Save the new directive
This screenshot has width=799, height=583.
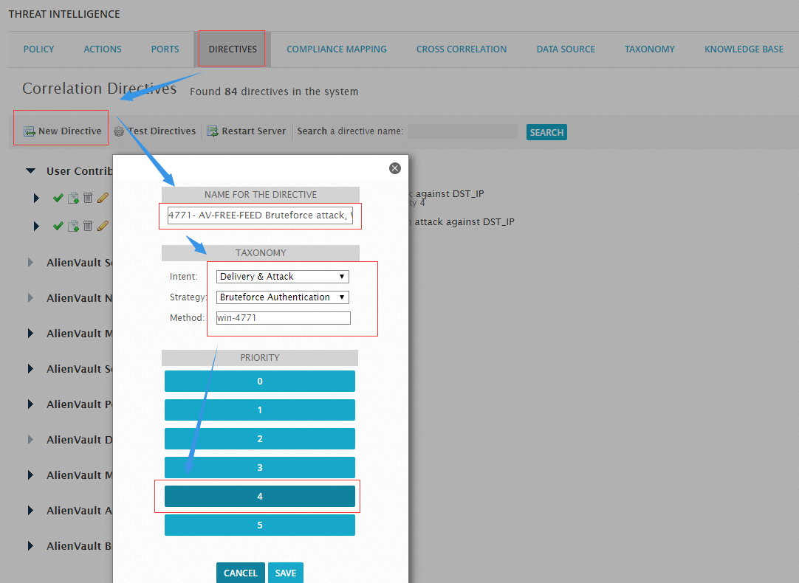(x=285, y=573)
